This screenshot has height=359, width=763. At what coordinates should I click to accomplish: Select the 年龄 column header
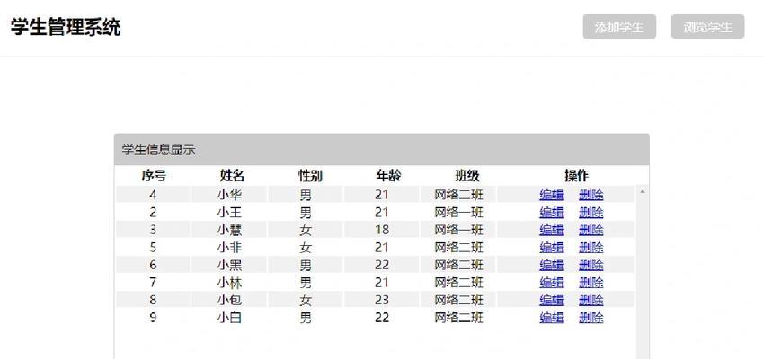point(388,175)
